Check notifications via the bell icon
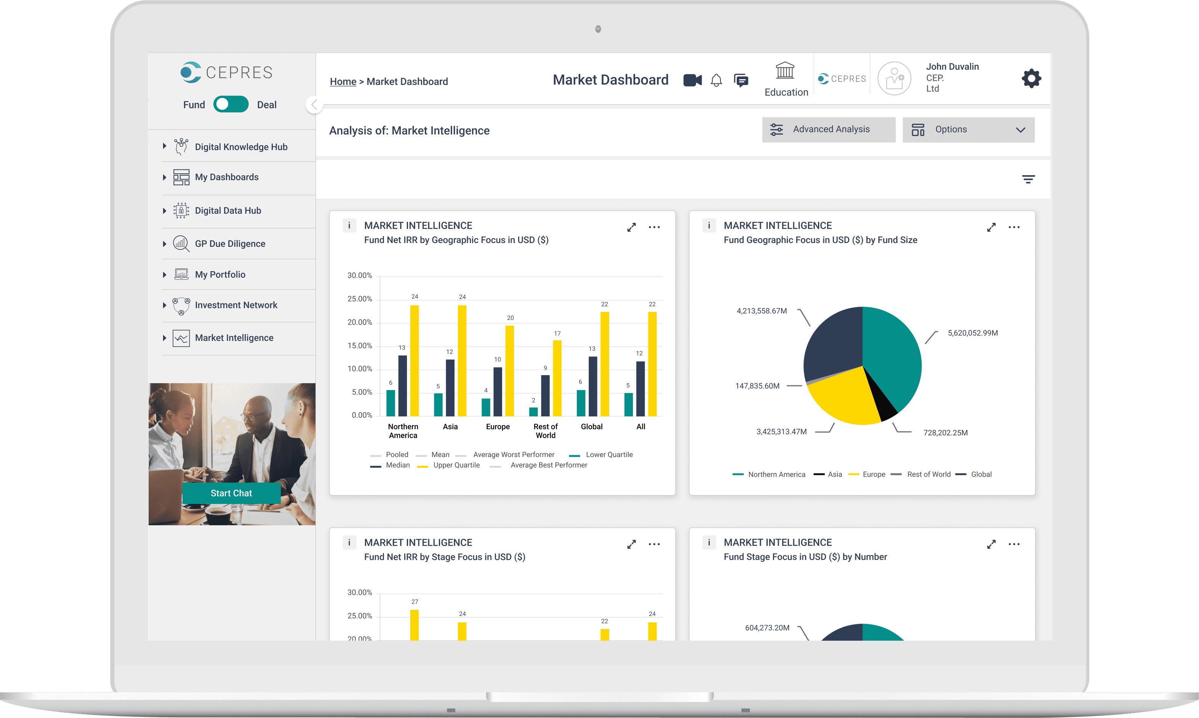The width and height of the screenshot is (1199, 718). [717, 80]
